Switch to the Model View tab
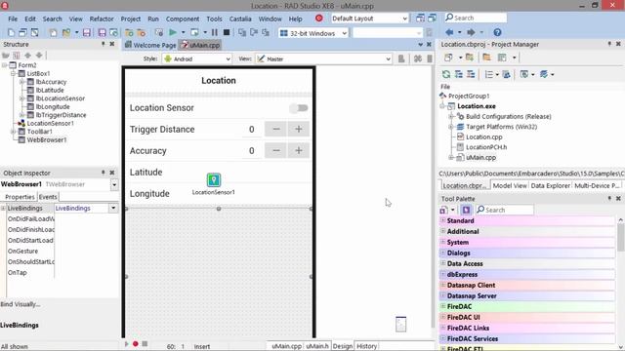 (x=510, y=185)
